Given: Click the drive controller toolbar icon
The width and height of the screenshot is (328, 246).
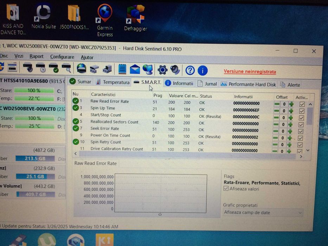Looking at the screenshot, I should tap(107, 69).
